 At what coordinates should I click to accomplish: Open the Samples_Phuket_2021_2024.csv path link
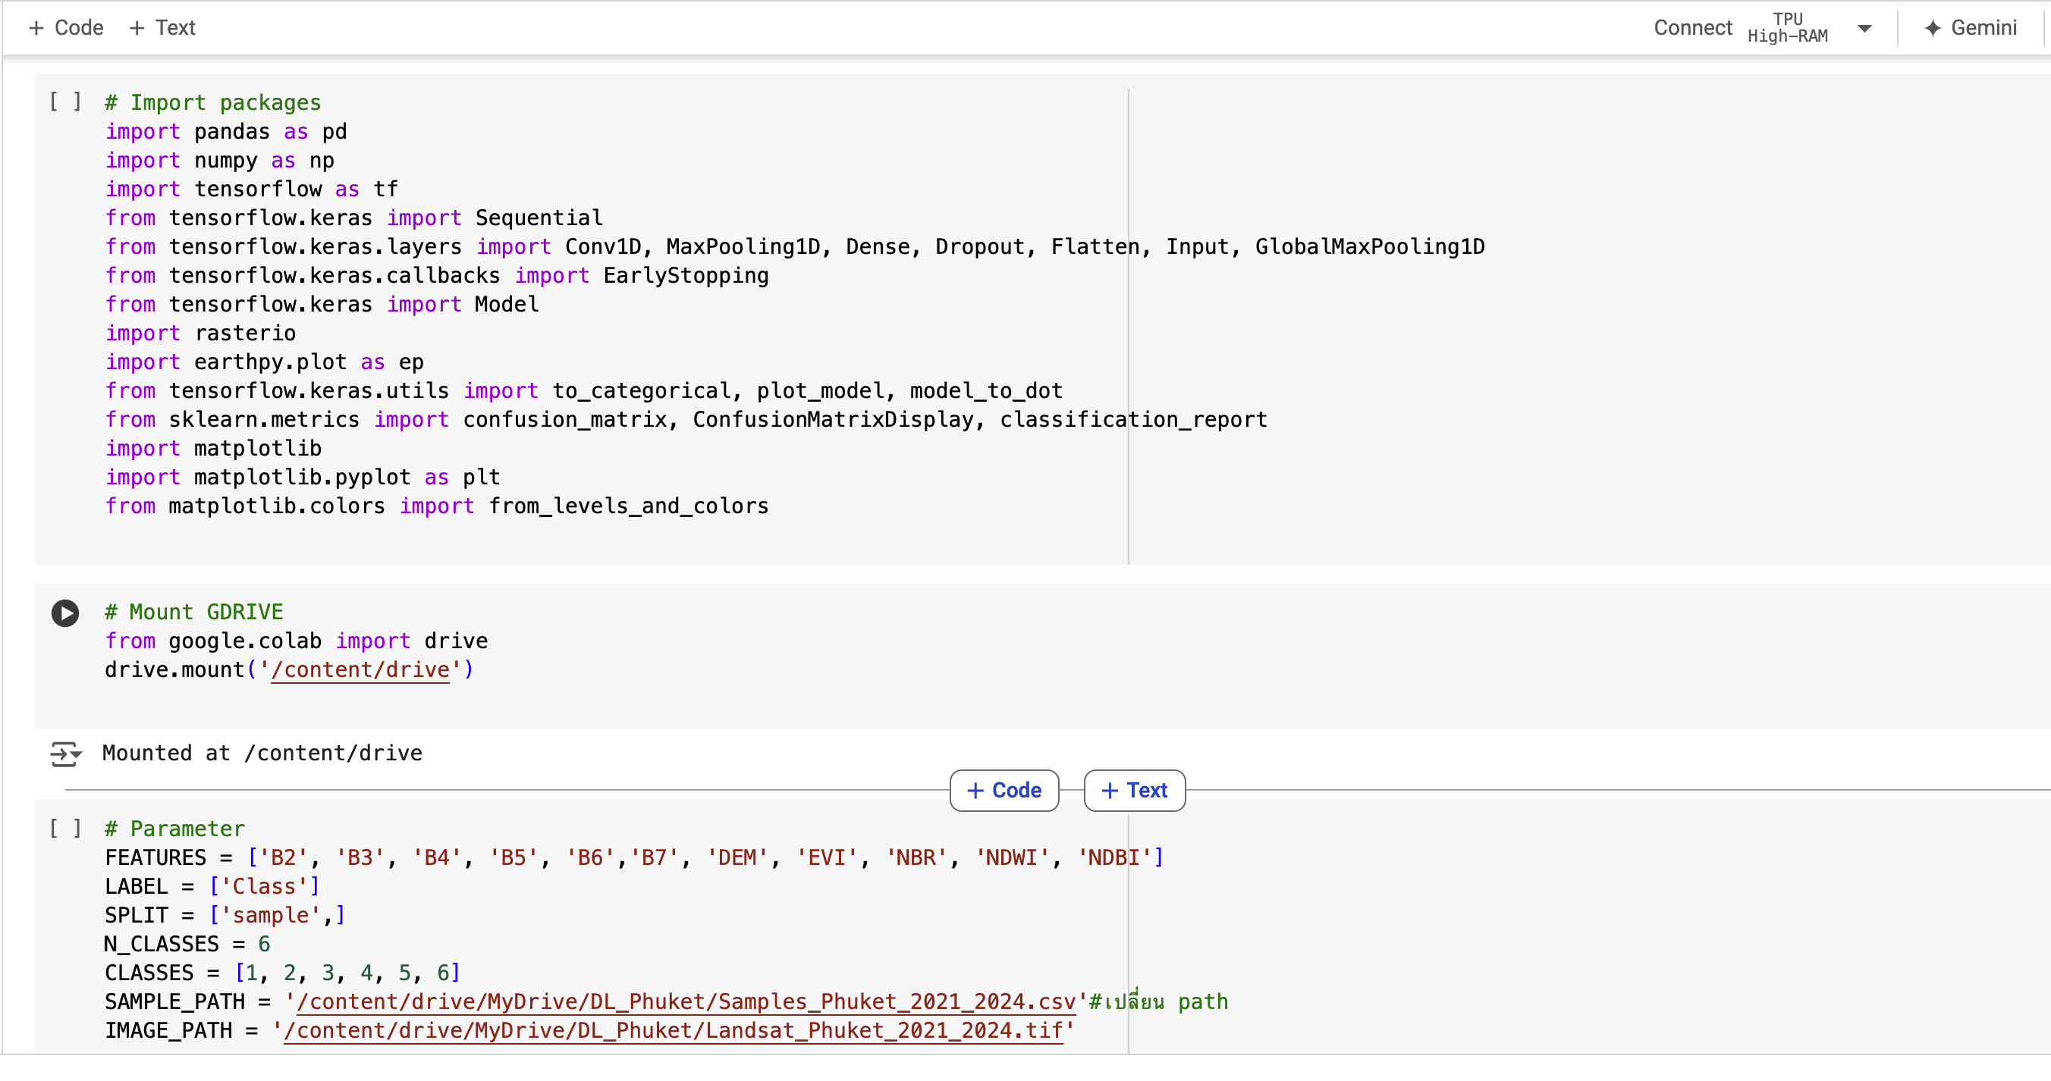tap(686, 1001)
